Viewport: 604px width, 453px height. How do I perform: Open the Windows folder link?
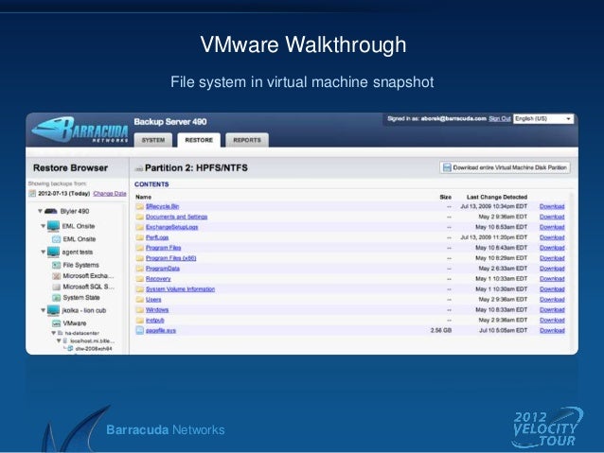coord(157,310)
